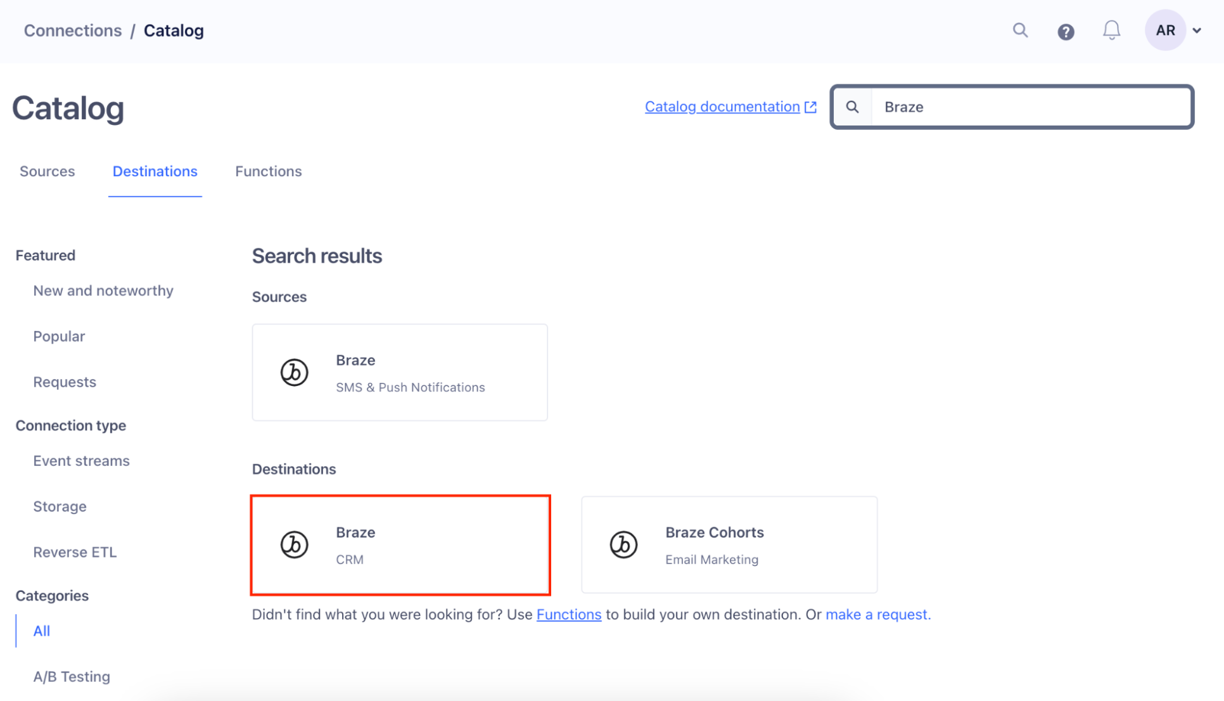Open the help question mark icon
1224x701 pixels.
tap(1066, 32)
